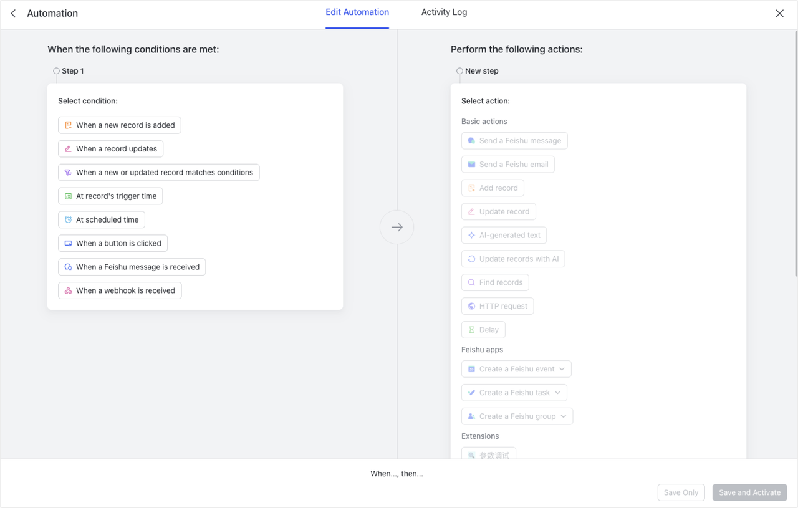This screenshot has height=508, width=798.
Task: Click the record updates pencil icon
Action: point(69,149)
